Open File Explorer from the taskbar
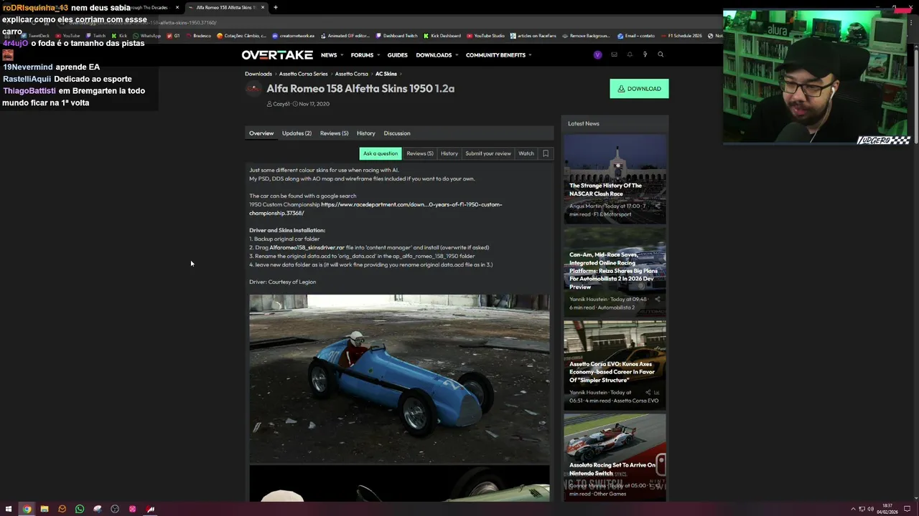Image resolution: width=919 pixels, height=516 pixels. click(45, 509)
